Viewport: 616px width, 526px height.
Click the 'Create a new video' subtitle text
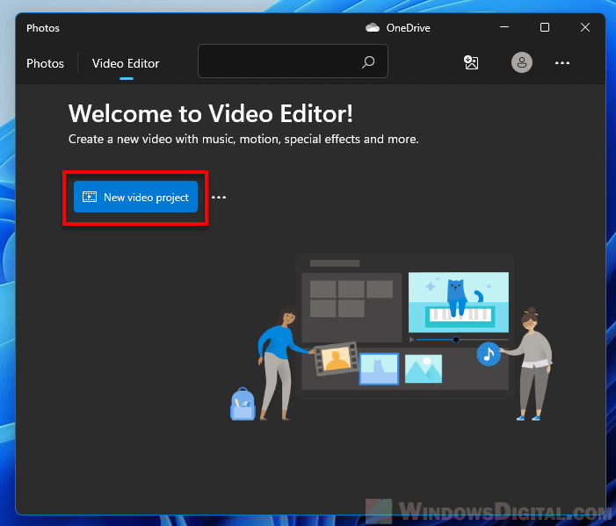coord(243,140)
